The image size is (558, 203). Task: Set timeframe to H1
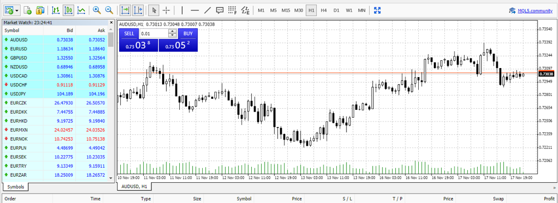tap(311, 11)
